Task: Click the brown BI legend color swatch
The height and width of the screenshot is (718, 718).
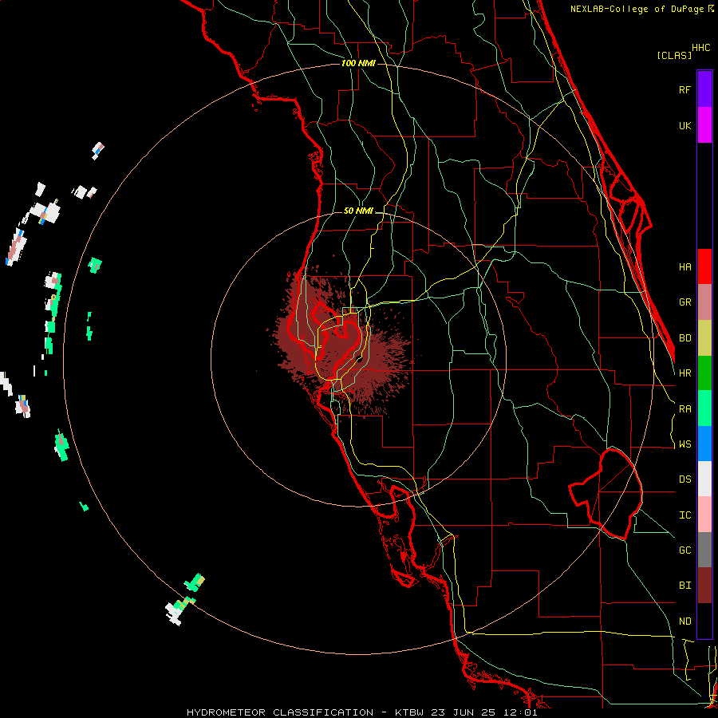Action: pos(704,586)
